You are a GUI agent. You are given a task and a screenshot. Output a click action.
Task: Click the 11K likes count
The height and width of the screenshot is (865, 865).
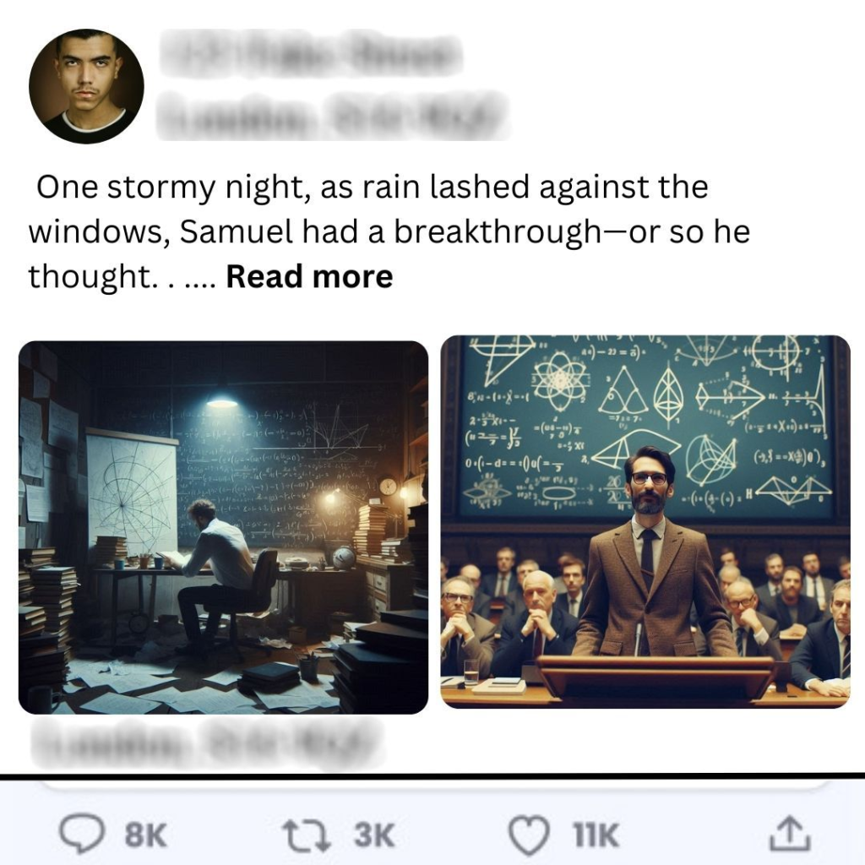pyautogui.click(x=596, y=835)
